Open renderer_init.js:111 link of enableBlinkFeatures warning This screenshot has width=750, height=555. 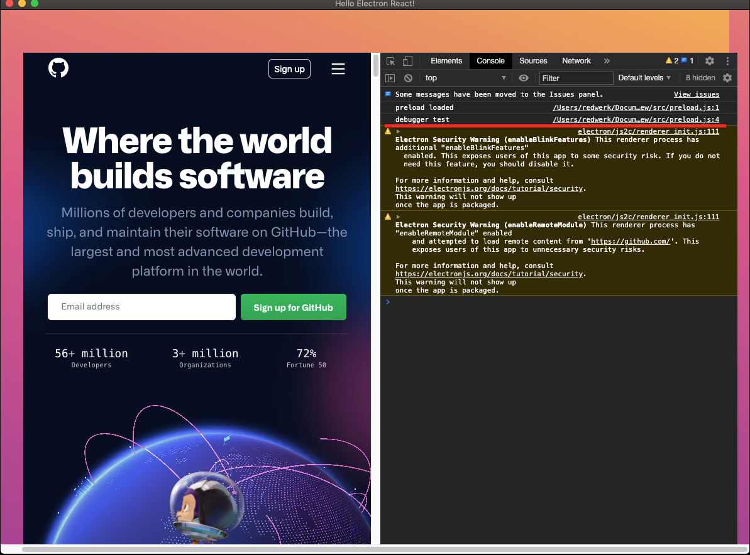tap(648, 131)
